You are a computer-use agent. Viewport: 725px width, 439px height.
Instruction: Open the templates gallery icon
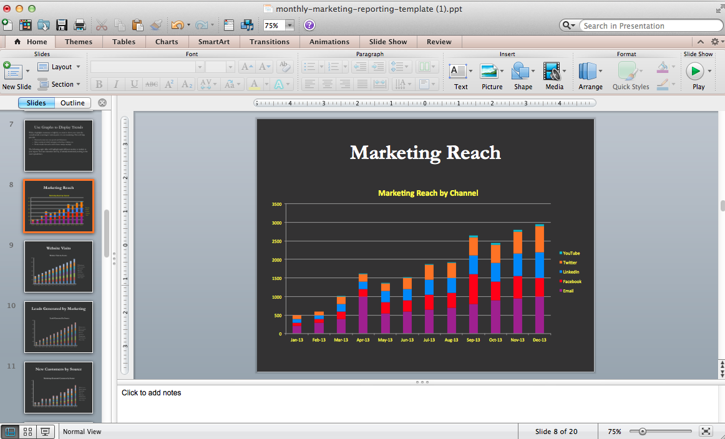pyautogui.click(x=25, y=25)
